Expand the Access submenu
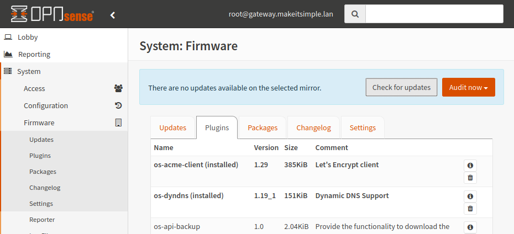Viewport: 514px width, 234px height. tap(34, 88)
